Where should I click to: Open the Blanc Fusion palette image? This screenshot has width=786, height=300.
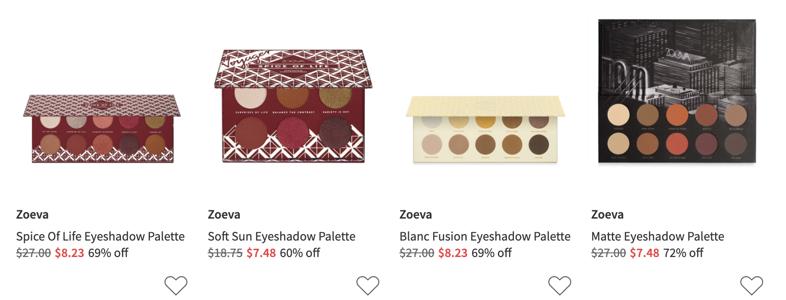tap(485, 129)
